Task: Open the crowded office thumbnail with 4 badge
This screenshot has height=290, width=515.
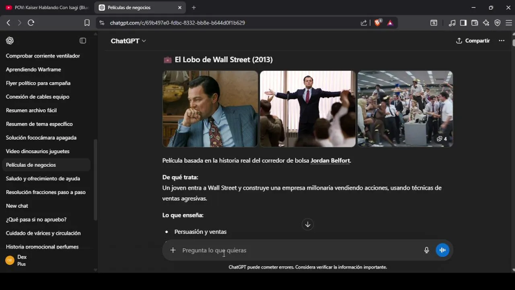Action: 405,109
